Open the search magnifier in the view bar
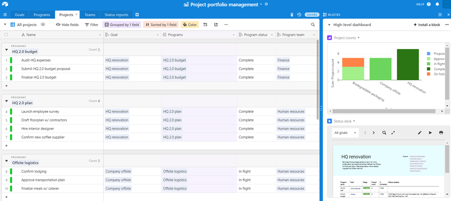 (x=313, y=25)
